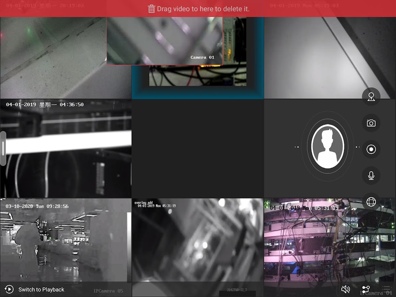Click the Switch to Playback button
The height and width of the screenshot is (297, 396).
(x=35, y=290)
